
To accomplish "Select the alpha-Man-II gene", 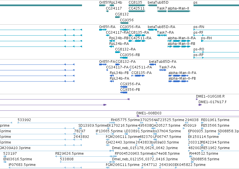I will pyautogui.click(x=179, y=11).
